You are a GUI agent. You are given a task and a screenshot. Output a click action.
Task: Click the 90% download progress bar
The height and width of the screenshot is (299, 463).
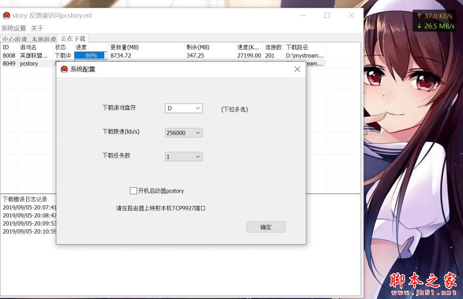coord(91,56)
